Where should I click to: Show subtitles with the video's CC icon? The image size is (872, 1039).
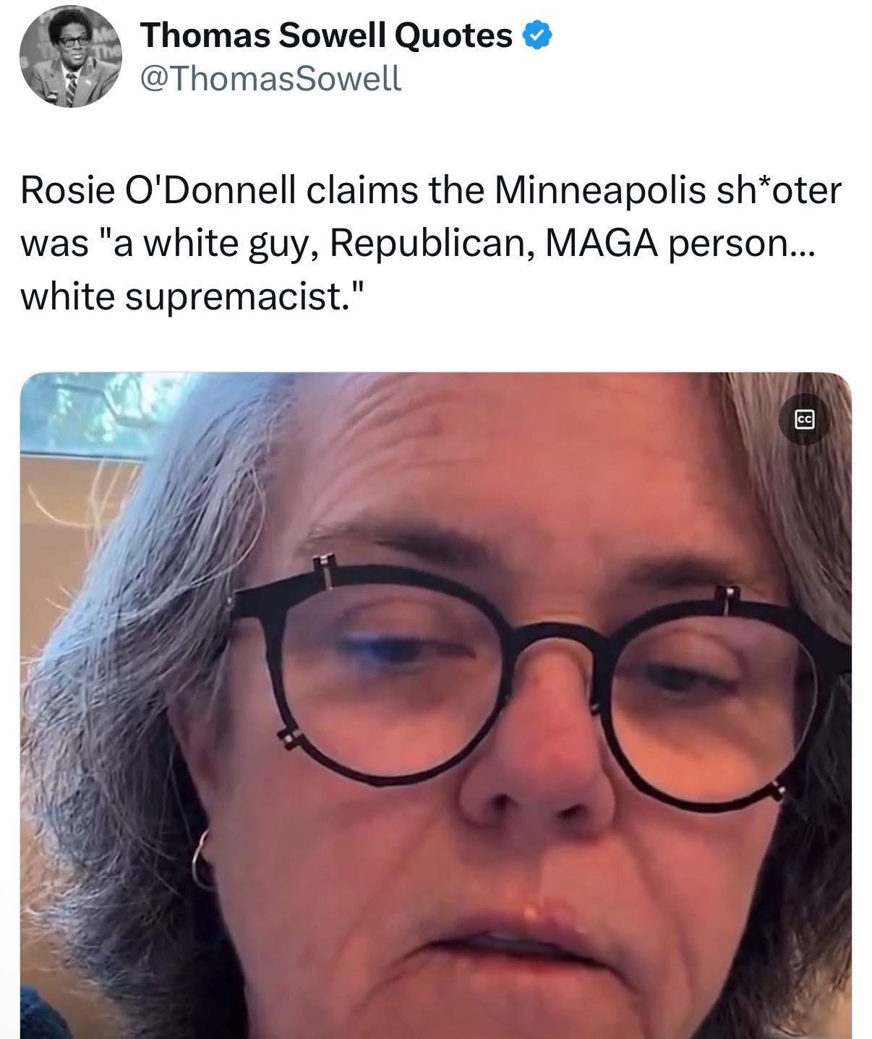[x=804, y=419]
